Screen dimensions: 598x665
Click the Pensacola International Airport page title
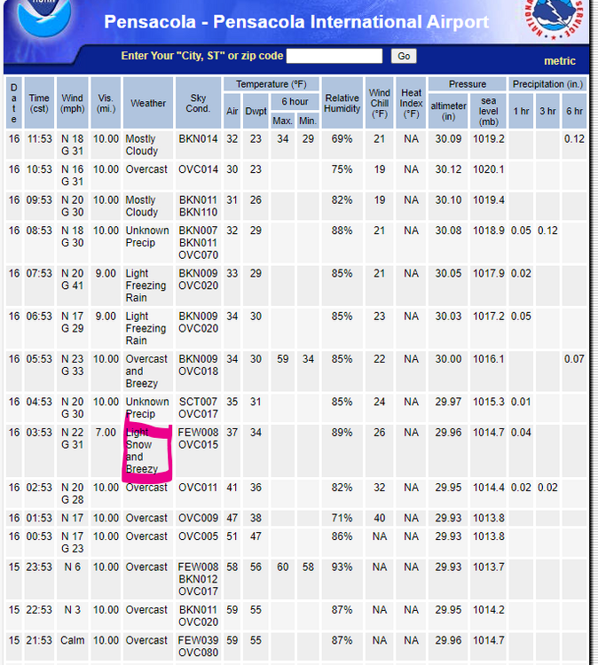pos(296,22)
